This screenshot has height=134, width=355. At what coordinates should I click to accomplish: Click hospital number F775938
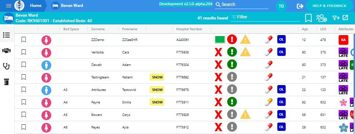183,52
